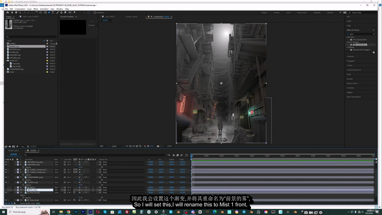The height and width of the screenshot is (215, 382).
Task: Select the Rotation tool
Action: 37,13
